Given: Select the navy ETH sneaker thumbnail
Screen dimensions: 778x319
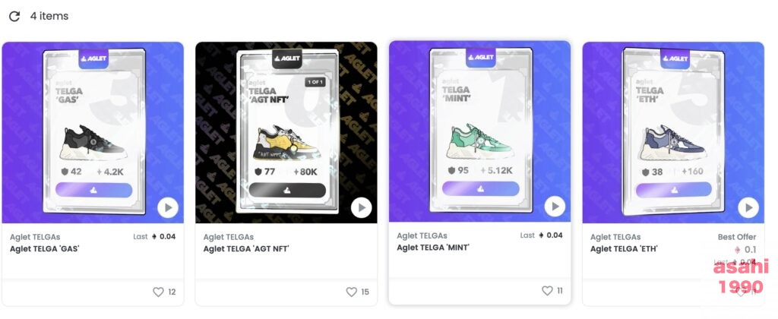Looking at the screenshot, I should (673, 143).
